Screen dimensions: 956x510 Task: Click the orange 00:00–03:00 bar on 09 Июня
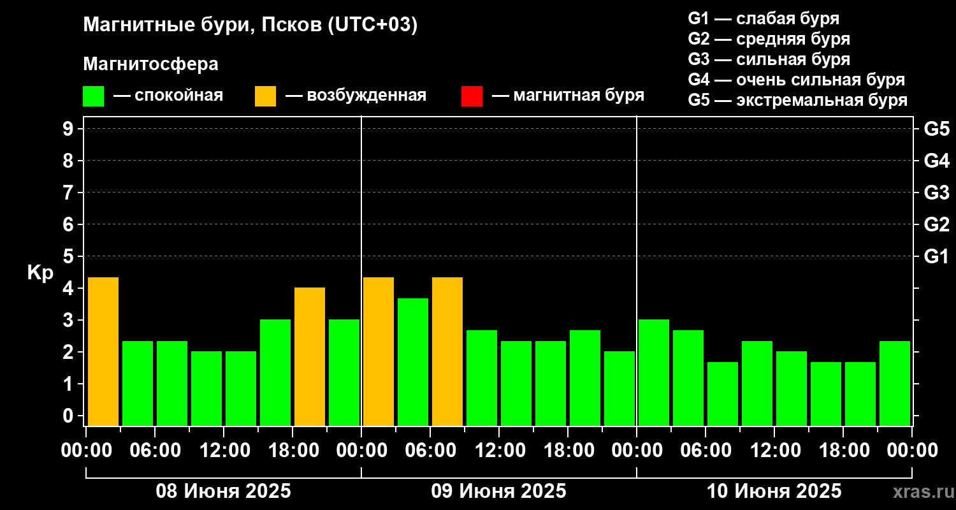point(379,351)
